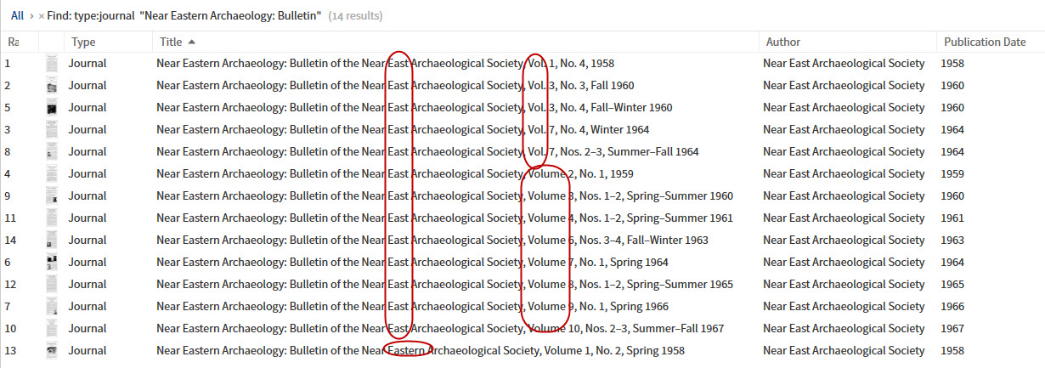Viewport: 1045px width, 368px height.
Task: Sort by Publication Date column header
Action: coord(985,42)
